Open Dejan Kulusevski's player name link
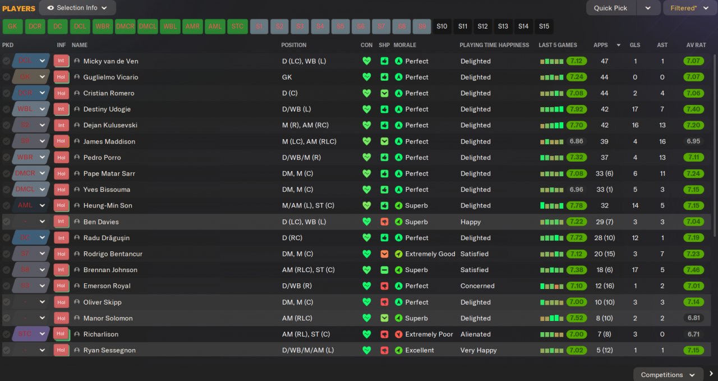This screenshot has height=381, width=718. coord(111,125)
